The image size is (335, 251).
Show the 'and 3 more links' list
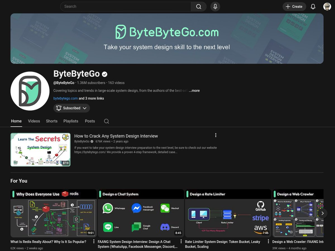91,98
